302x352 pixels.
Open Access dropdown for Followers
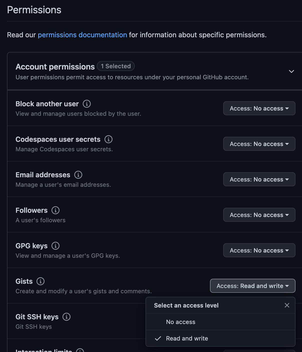(x=259, y=215)
